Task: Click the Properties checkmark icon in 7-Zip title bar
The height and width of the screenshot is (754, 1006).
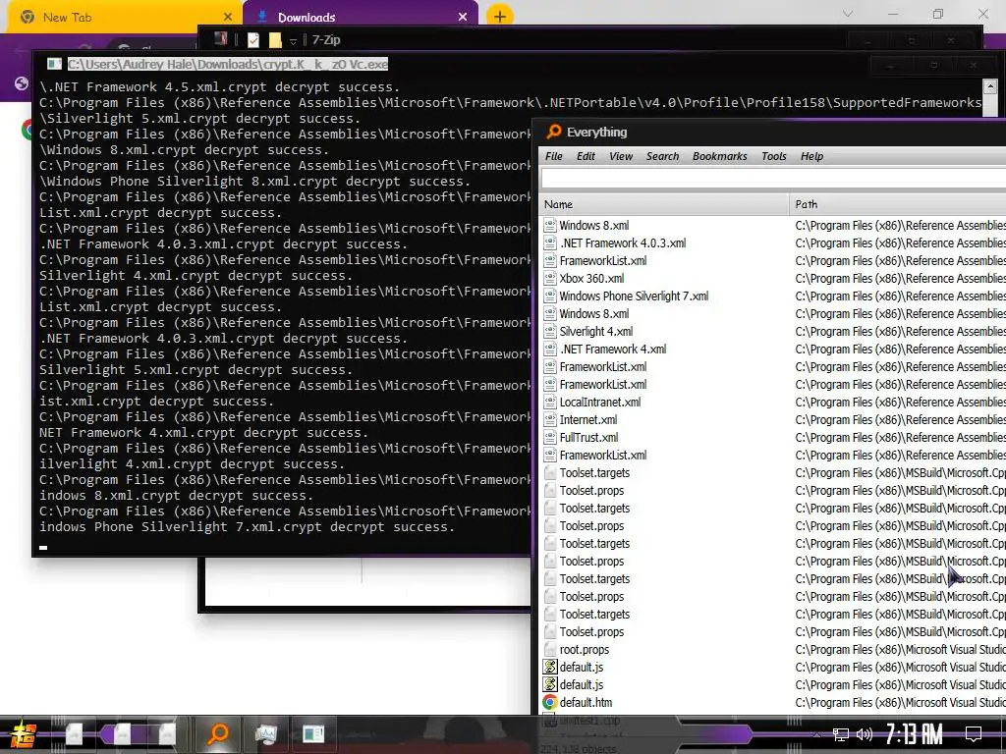Action: (253, 39)
